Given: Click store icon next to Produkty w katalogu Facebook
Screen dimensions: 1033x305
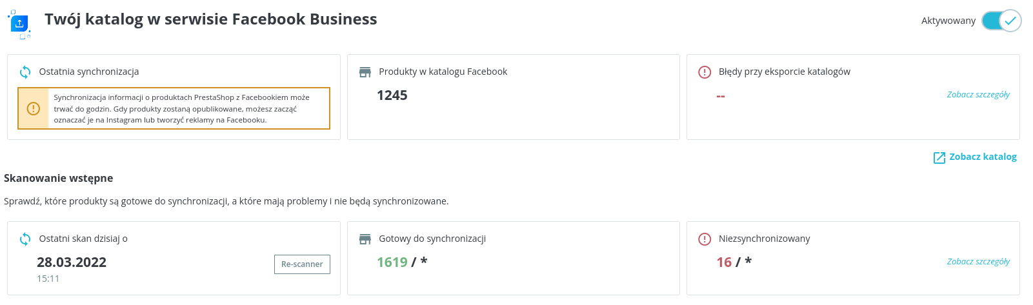Looking at the screenshot, I should [x=365, y=72].
